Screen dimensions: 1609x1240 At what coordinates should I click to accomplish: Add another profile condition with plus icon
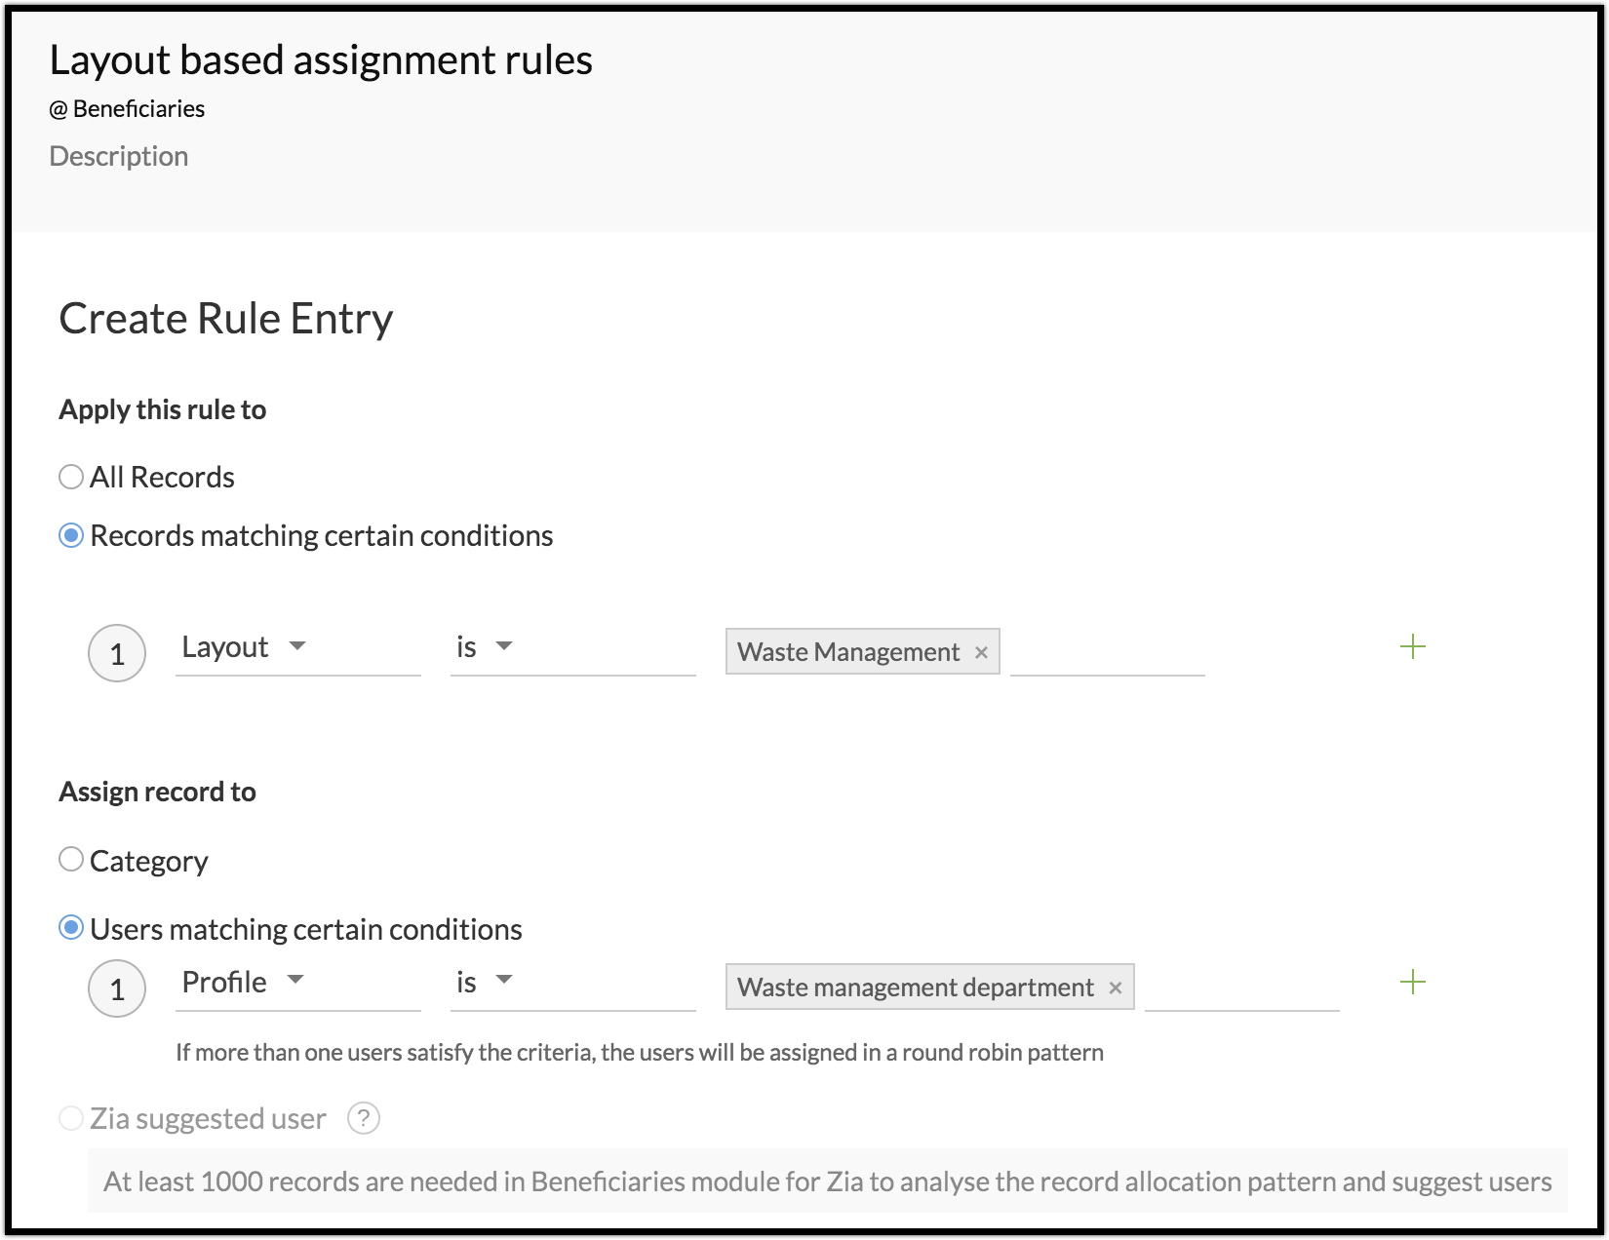click(1412, 983)
